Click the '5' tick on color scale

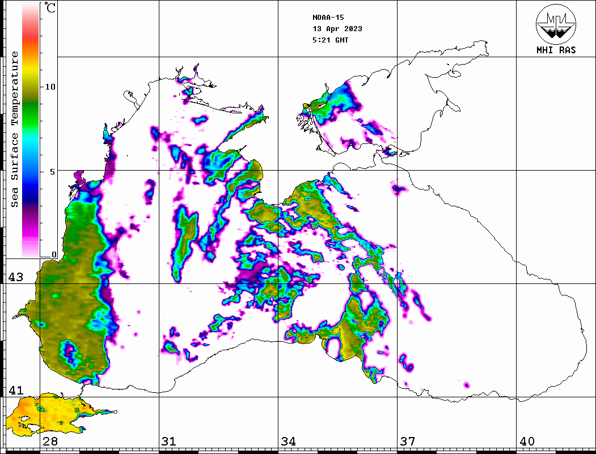coord(53,172)
